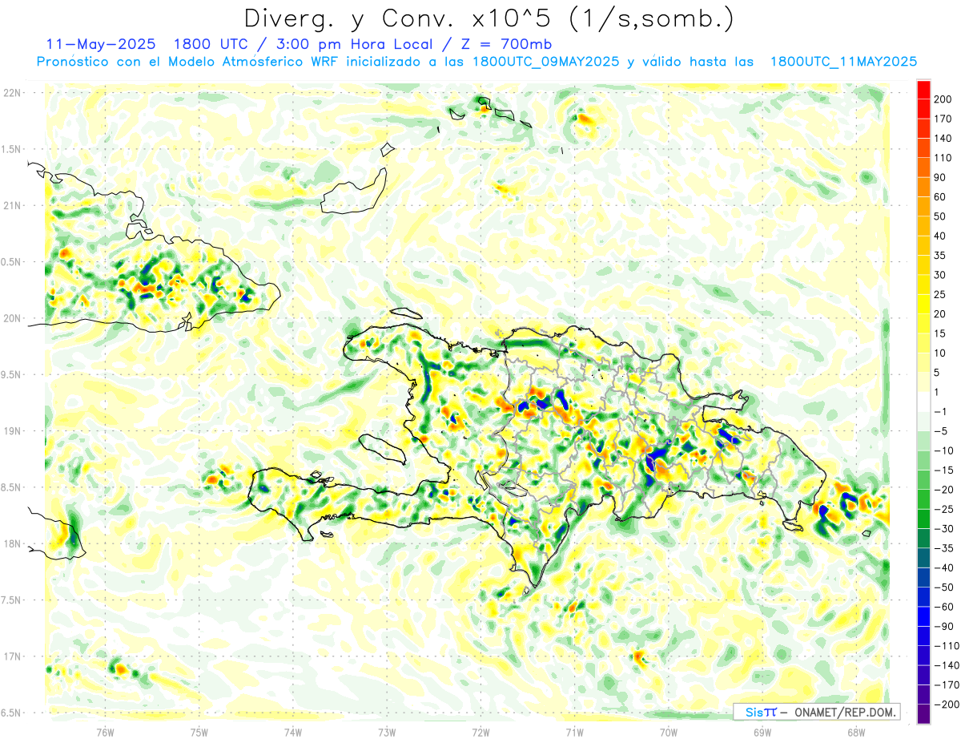
Task: Pick the red swatch at the top of the color bar
Action: (923, 90)
